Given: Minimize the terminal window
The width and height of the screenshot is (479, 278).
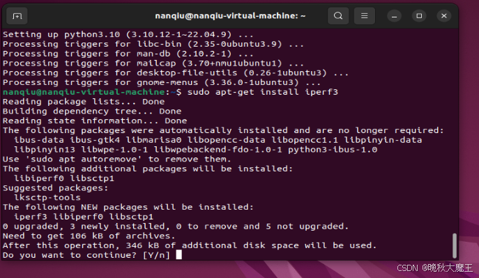Looking at the screenshot, I should click(x=394, y=16).
